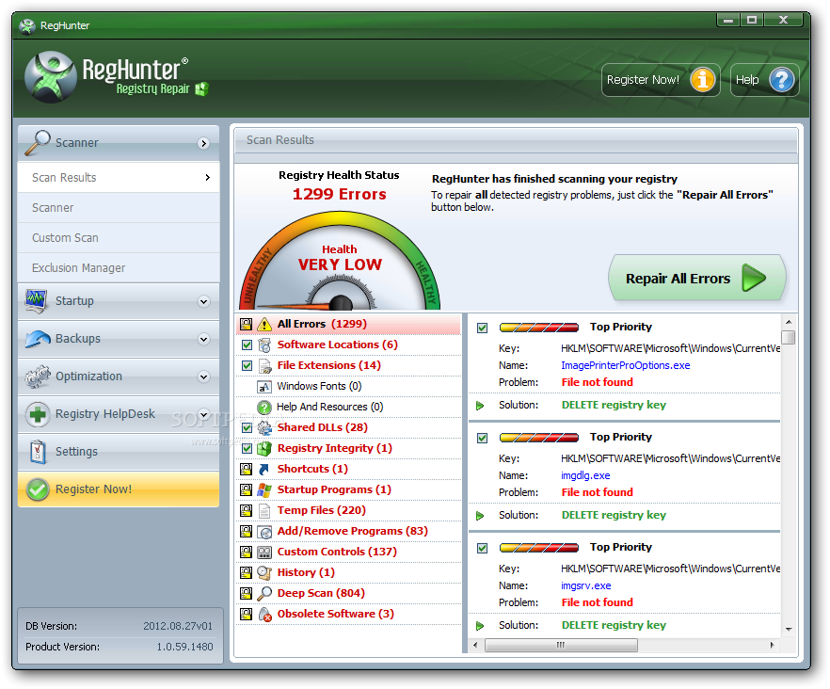Click the vertical scrollbar thumb
Image resolution: width=830 pixels, height=689 pixels.
[789, 337]
